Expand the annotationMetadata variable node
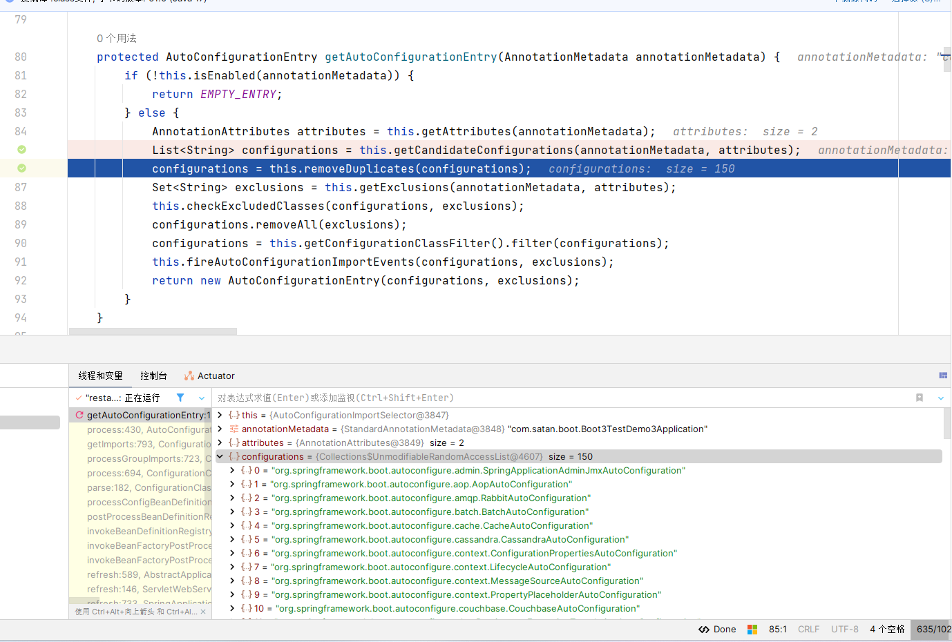The width and height of the screenshot is (952, 642). pos(220,429)
